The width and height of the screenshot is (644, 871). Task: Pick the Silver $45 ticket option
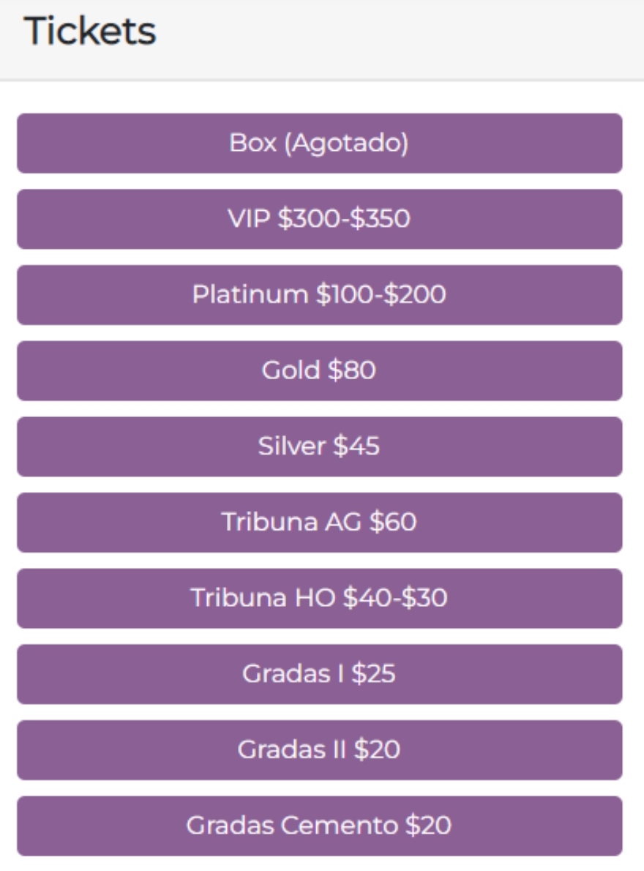[x=319, y=446]
